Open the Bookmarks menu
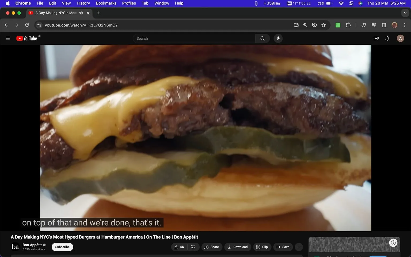The width and height of the screenshot is (411, 257). [106, 3]
